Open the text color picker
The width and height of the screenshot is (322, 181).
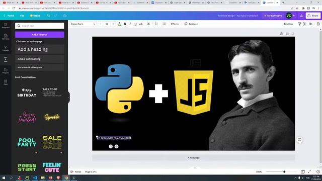pos(120,24)
